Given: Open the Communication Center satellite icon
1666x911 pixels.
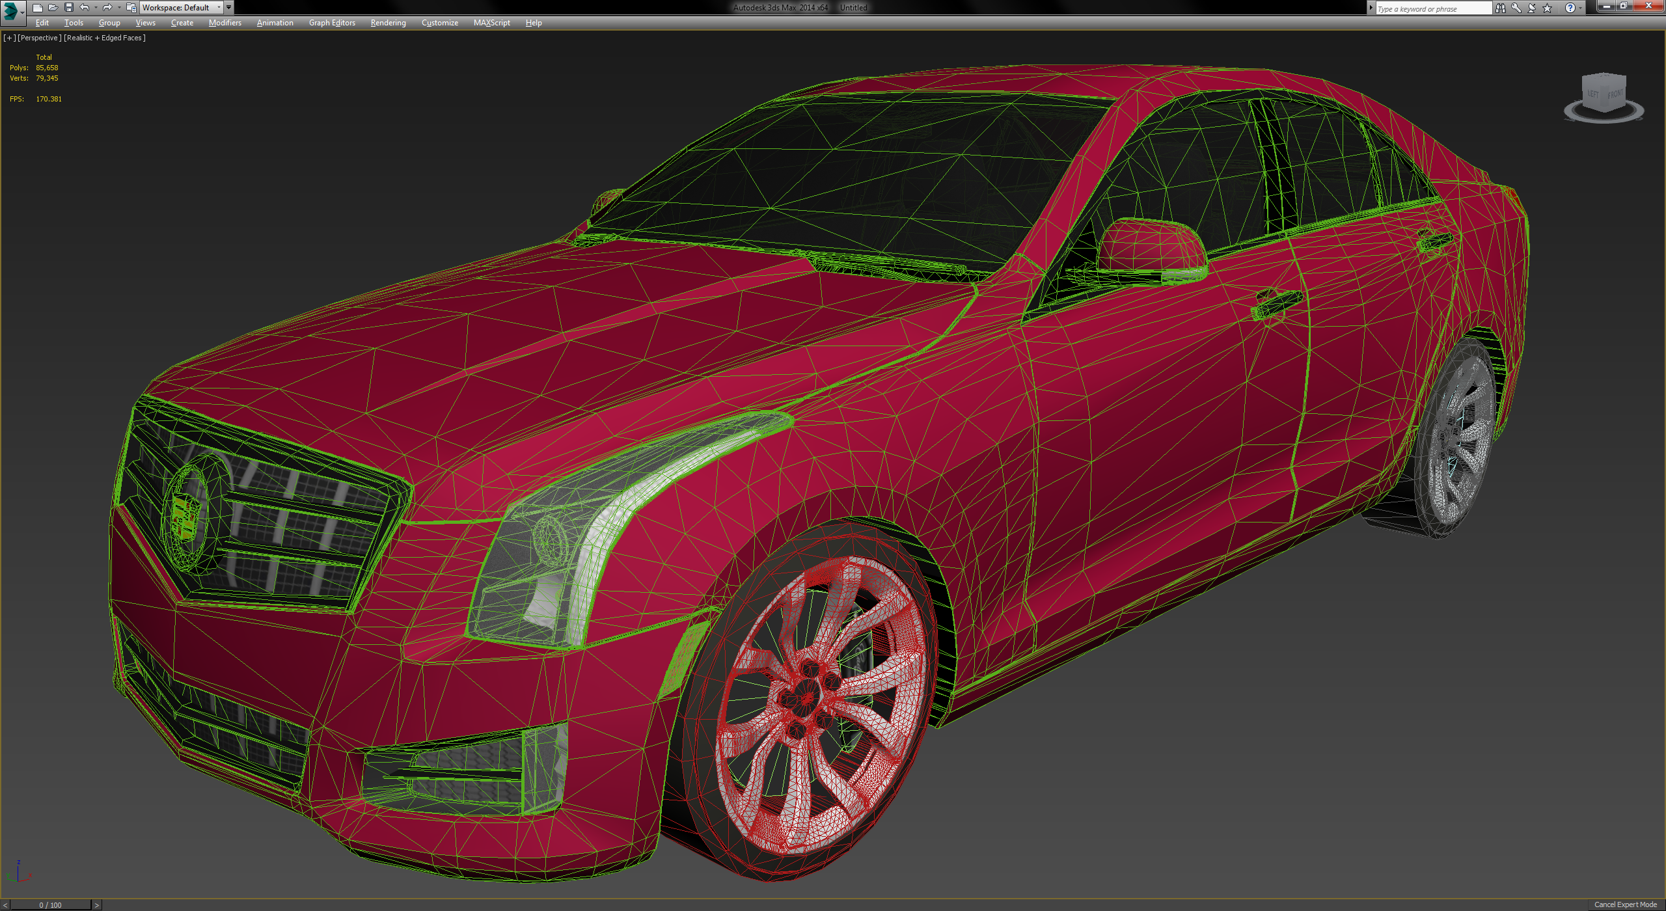Looking at the screenshot, I should (x=1531, y=8).
